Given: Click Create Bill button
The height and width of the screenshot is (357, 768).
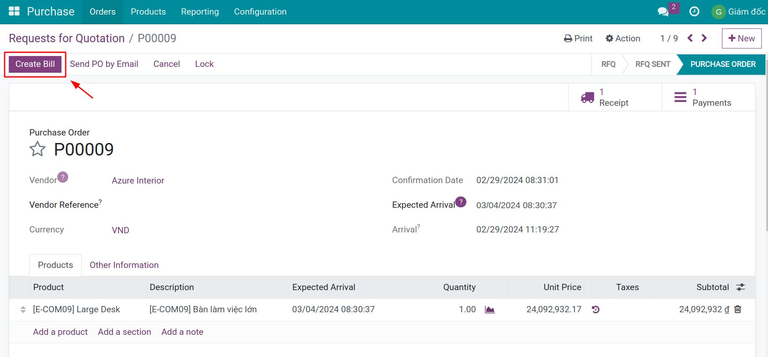Looking at the screenshot, I should click(35, 64).
